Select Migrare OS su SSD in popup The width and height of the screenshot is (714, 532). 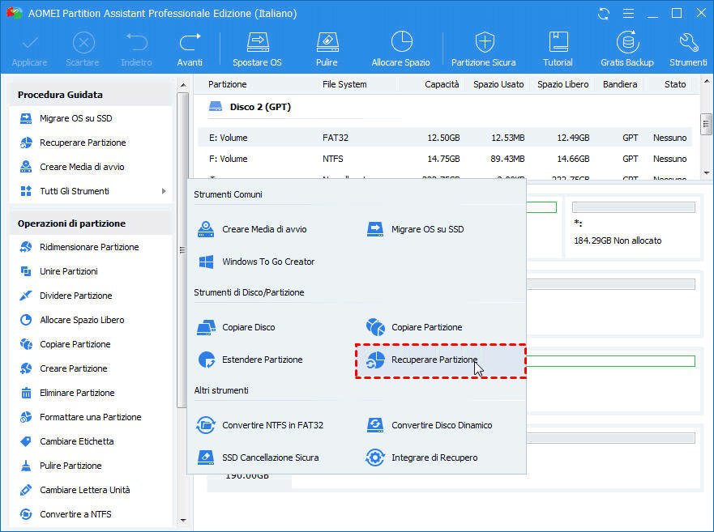pos(415,229)
